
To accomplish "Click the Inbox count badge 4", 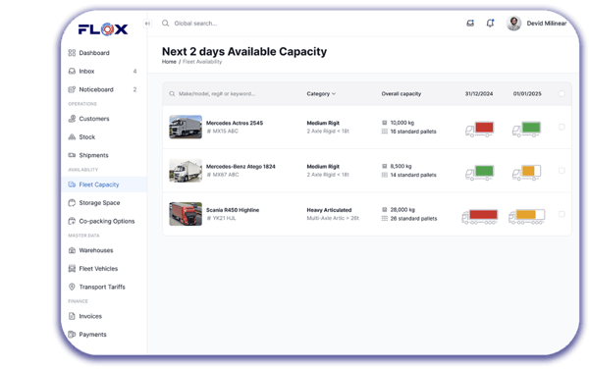I will click(134, 71).
